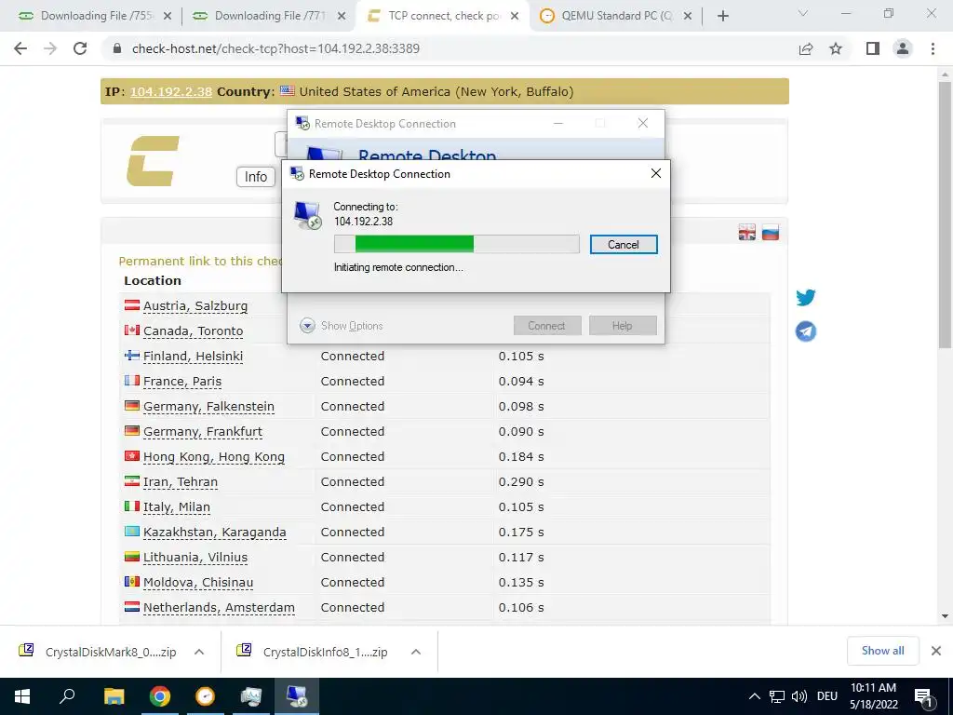953x715 pixels.
Task: Switch site language to English flag
Action: click(747, 232)
